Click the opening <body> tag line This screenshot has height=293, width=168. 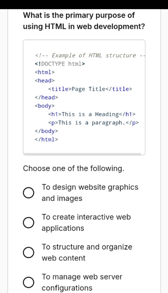(x=45, y=106)
